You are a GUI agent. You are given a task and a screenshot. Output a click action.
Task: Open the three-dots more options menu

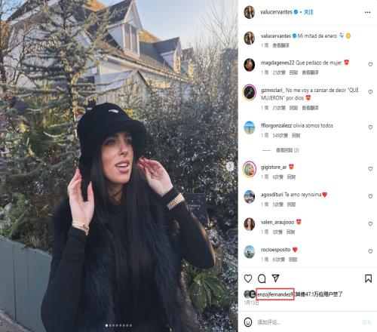tap(367, 12)
